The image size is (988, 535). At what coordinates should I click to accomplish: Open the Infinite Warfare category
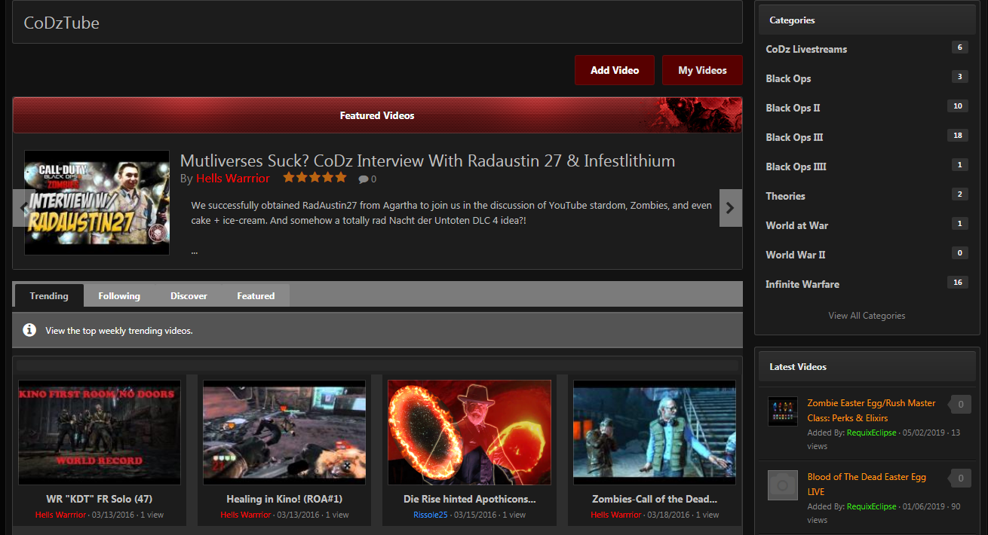click(802, 284)
